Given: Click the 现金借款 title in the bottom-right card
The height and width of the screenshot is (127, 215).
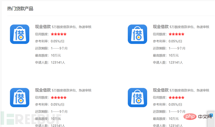Looking at the screenshot, I should coord(161,90).
